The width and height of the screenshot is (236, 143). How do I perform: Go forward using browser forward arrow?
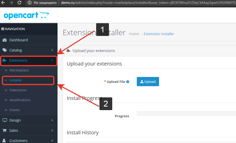[11, 3]
